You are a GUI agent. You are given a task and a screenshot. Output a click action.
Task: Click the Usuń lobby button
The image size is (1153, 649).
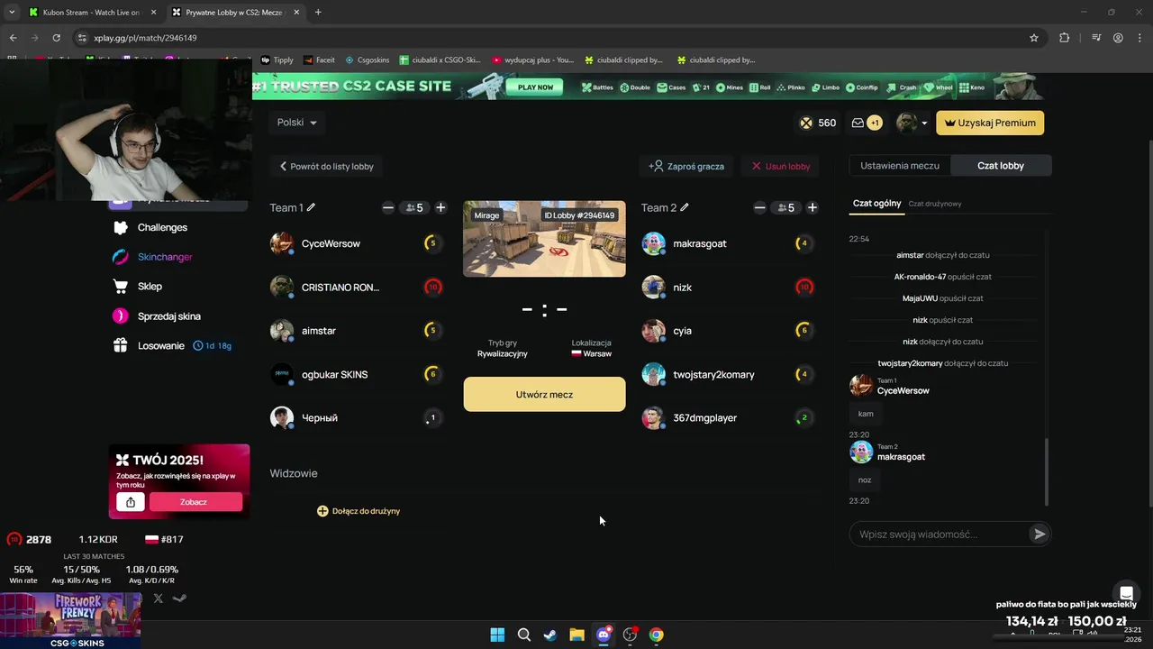pyautogui.click(x=781, y=166)
